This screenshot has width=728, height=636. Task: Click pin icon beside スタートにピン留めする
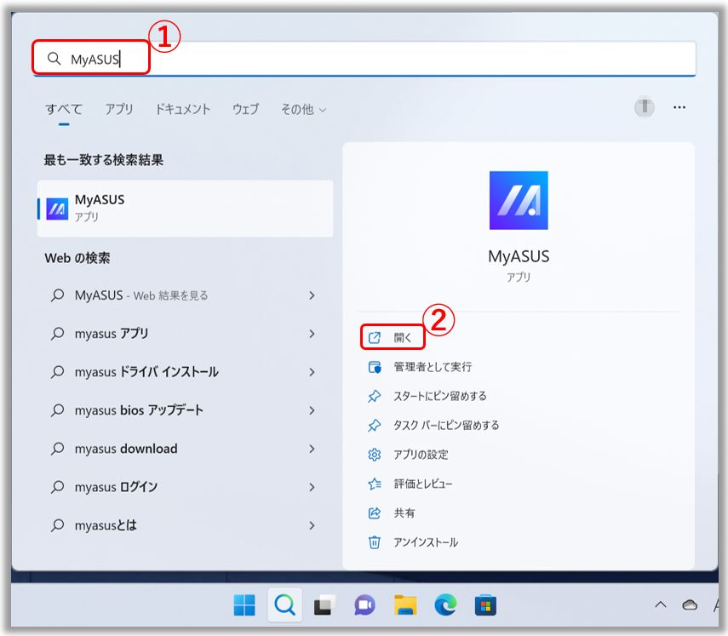coord(374,396)
